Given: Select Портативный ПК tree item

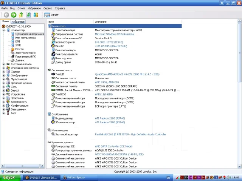Looking at the screenshot, I should [25, 57].
